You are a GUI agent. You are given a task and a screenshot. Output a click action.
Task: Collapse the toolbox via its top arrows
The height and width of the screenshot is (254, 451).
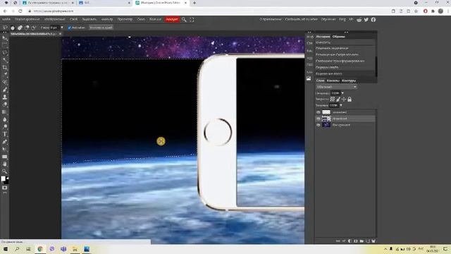click(x=5, y=32)
